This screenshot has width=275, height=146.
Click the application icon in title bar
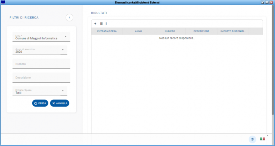[3, 2]
